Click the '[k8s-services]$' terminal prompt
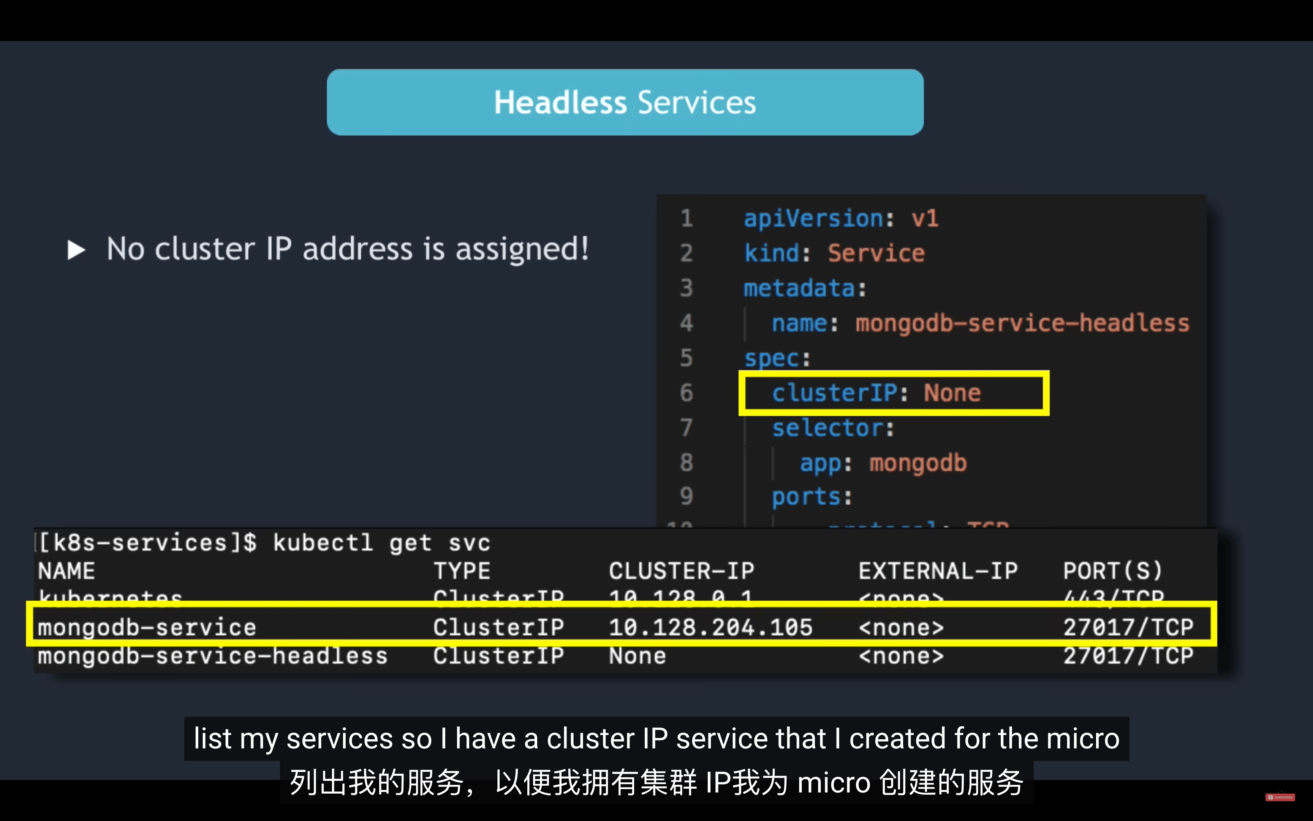 (147, 543)
